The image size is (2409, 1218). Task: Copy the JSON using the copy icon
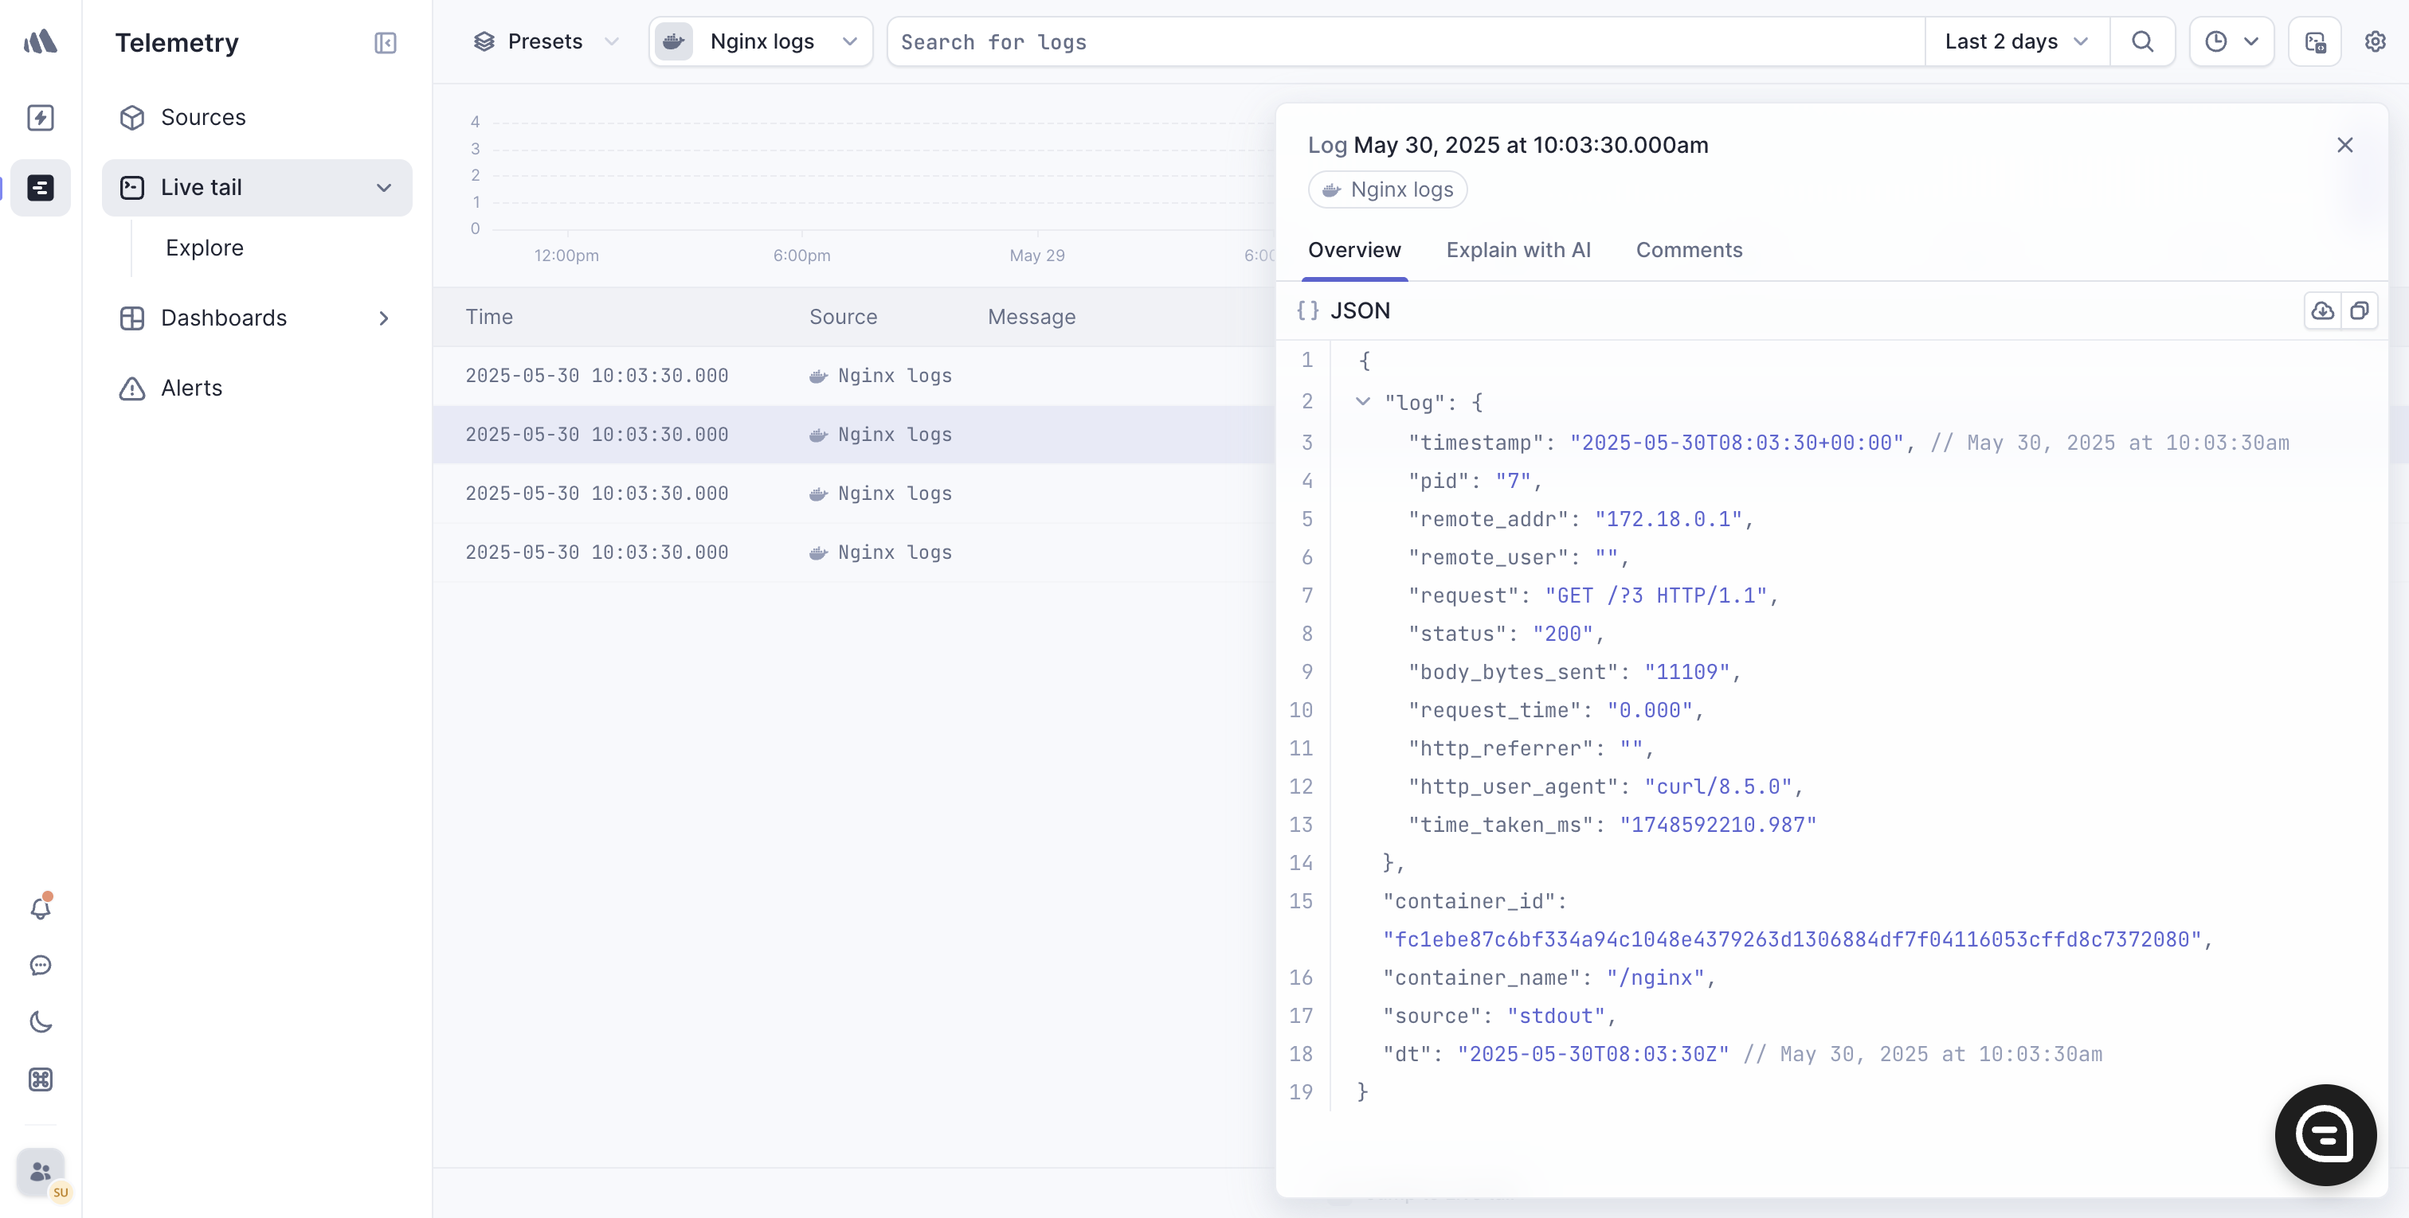pyautogui.click(x=2360, y=311)
